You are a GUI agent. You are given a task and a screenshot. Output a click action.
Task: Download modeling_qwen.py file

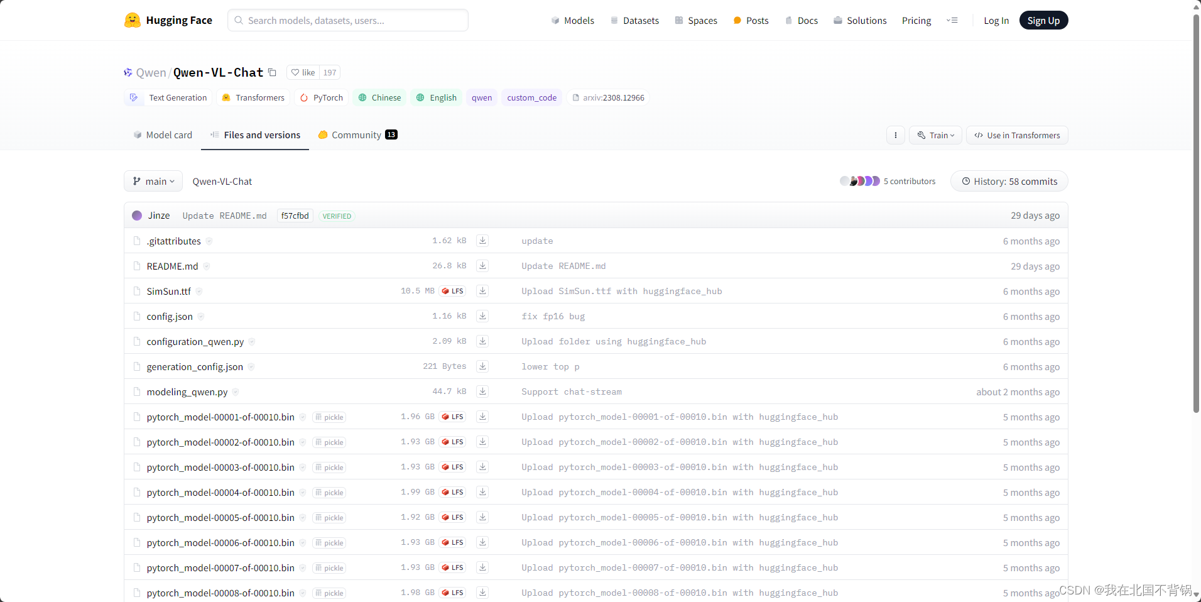(x=482, y=391)
